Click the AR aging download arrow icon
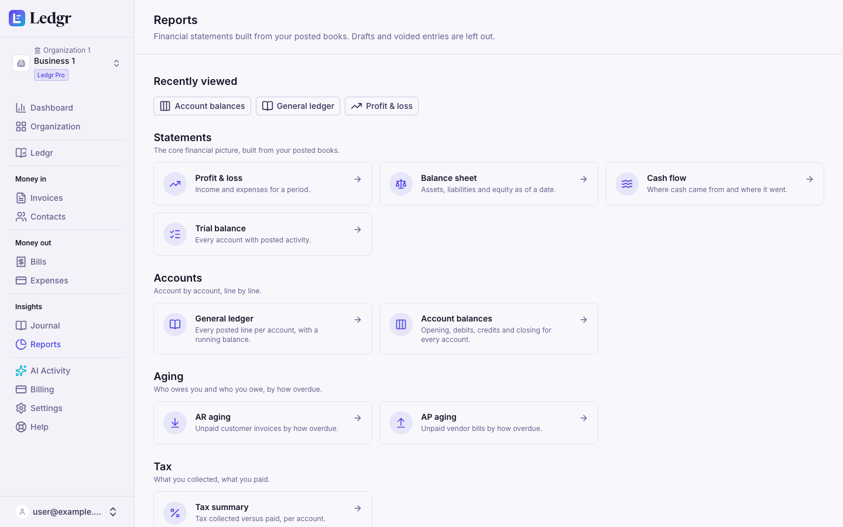The height and width of the screenshot is (527, 843). (175, 423)
